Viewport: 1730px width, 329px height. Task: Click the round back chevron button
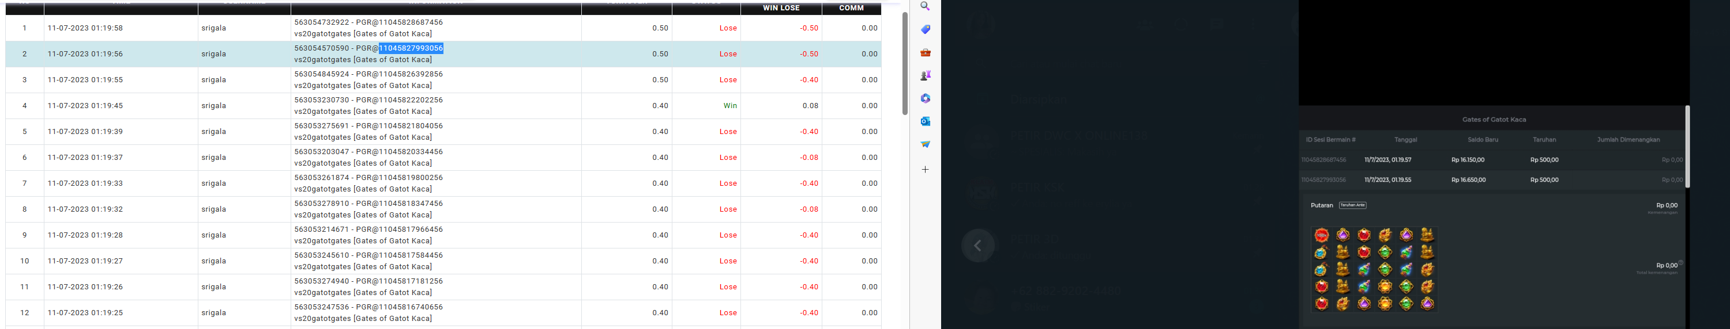pos(978,245)
